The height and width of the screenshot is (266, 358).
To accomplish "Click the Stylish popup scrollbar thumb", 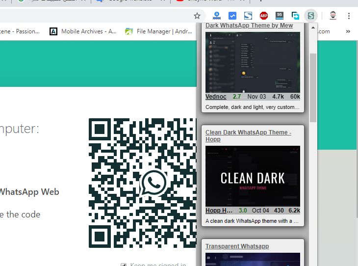I will (x=313, y=88).
